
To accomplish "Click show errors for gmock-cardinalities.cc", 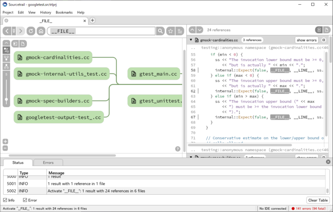I will (307, 40).
